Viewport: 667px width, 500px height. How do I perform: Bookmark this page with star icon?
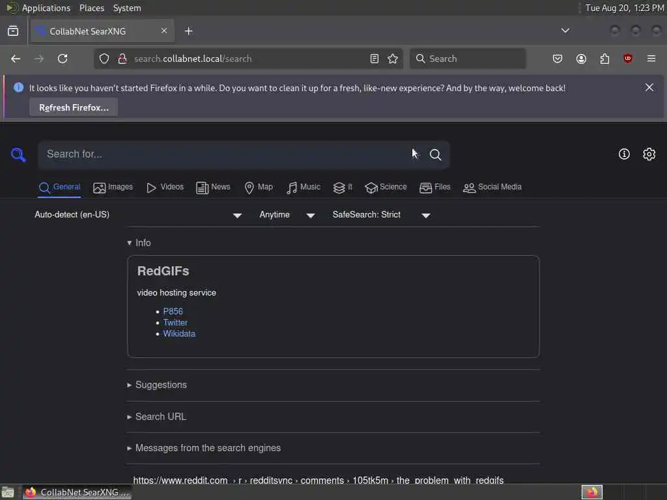pyautogui.click(x=393, y=59)
